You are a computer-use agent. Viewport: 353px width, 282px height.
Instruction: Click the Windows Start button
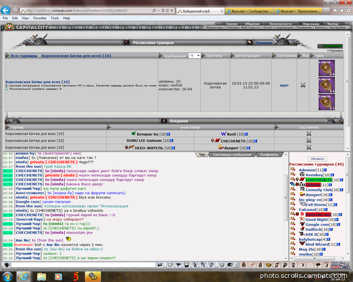pos(7,276)
